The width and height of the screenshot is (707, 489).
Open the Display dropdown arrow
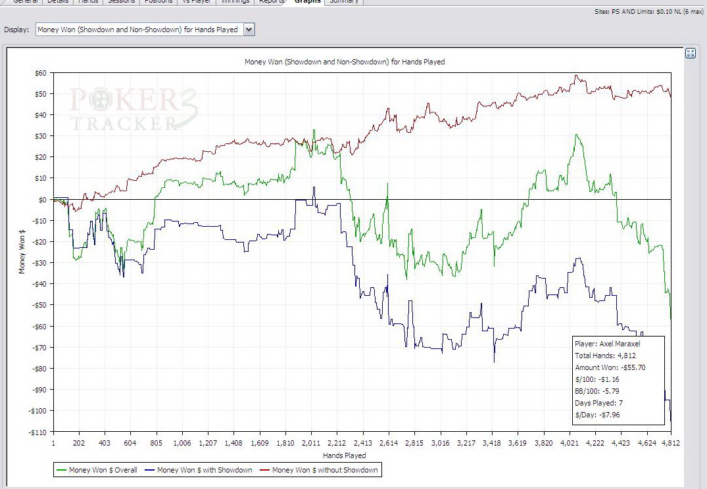coord(249,30)
